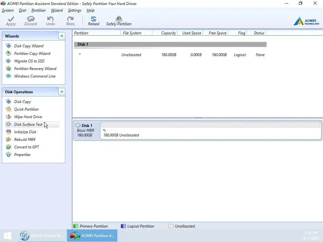The height and width of the screenshot is (242, 323).
Task: Open the Disk menu
Action: [x=22, y=10]
